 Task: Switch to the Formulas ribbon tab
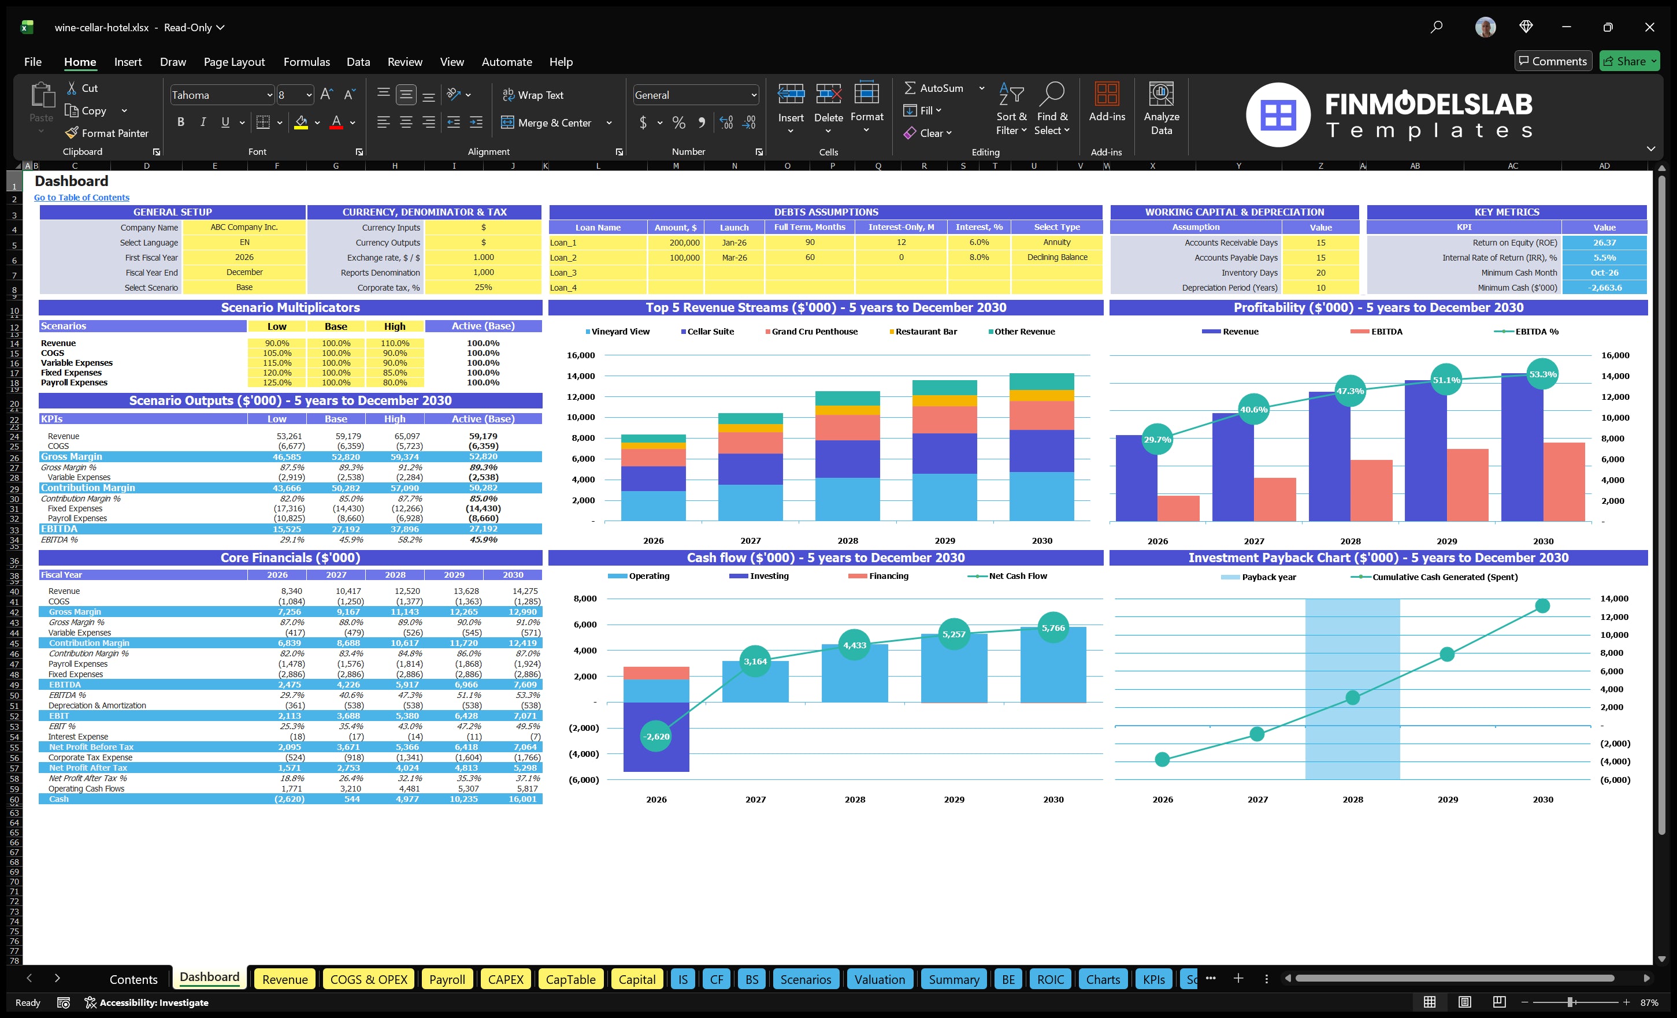[x=306, y=62]
